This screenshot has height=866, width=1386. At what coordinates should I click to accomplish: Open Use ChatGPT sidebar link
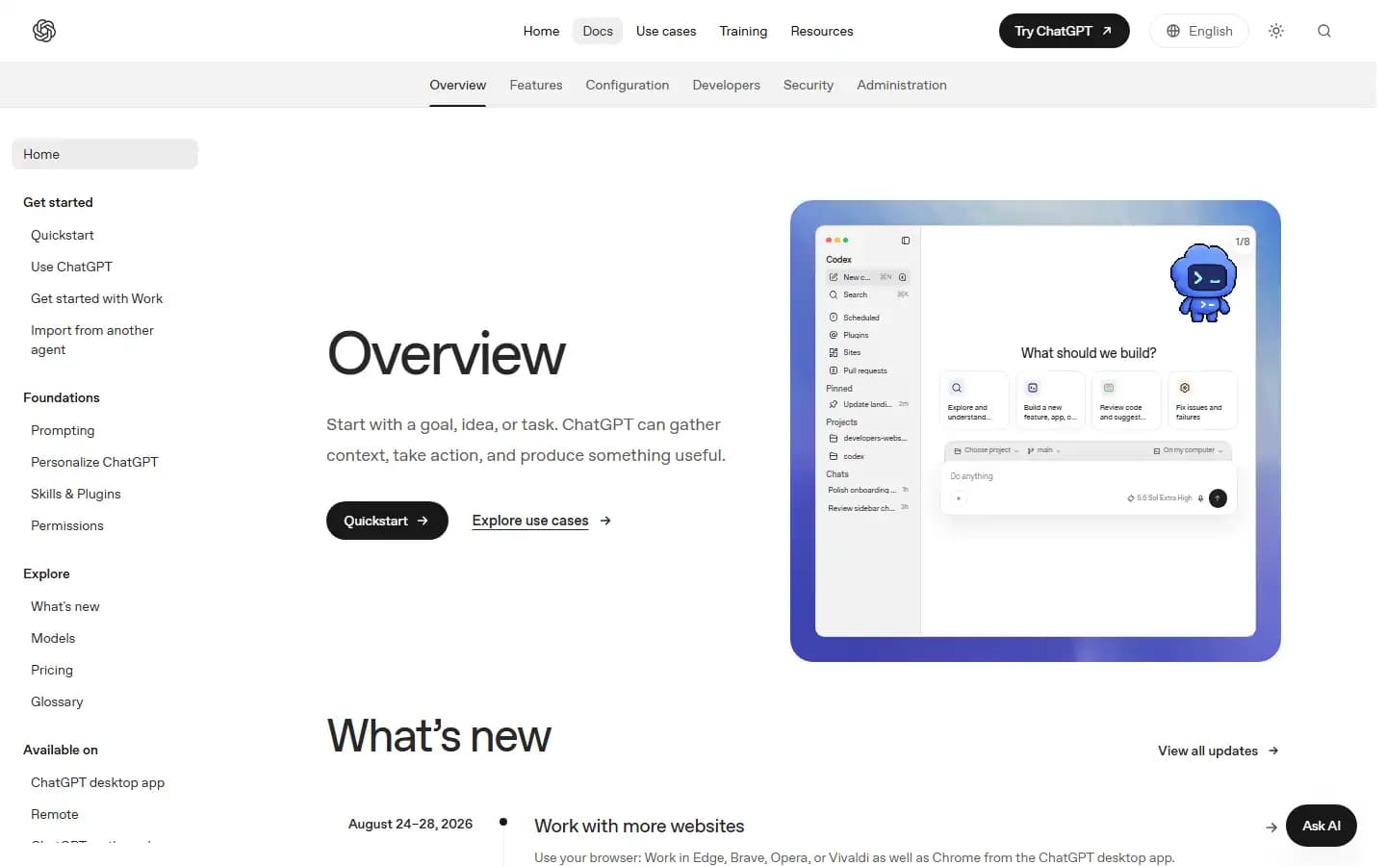pos(71,267)
